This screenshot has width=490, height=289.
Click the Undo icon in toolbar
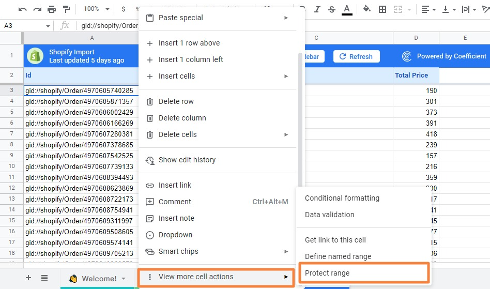point(23,9)
